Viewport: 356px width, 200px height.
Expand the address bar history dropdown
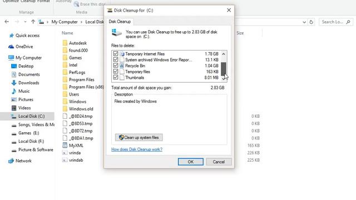coord(304,22)
